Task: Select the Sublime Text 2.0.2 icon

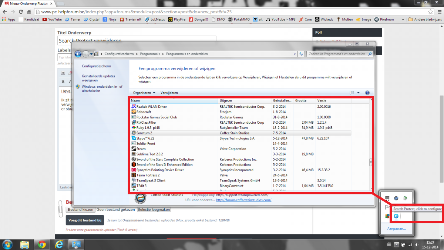Action: click(x=134, y=154)
